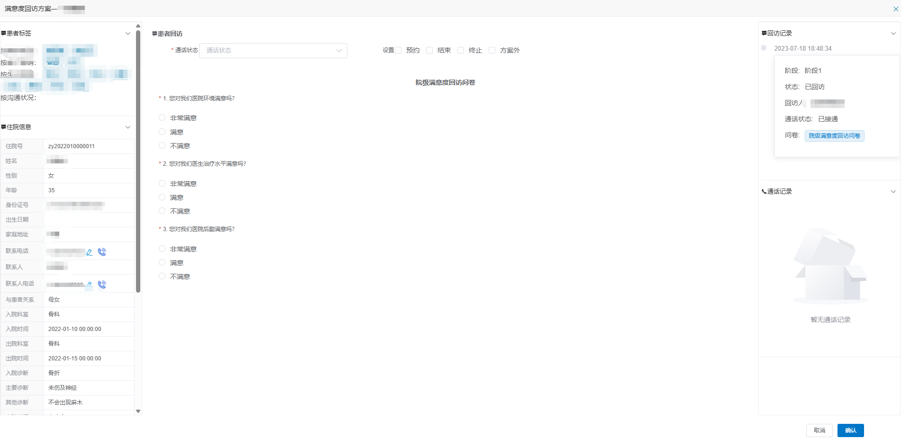Collapse the 回访记录 panel
The width and height of the screenshot is (901, 439).
(893, 34)
